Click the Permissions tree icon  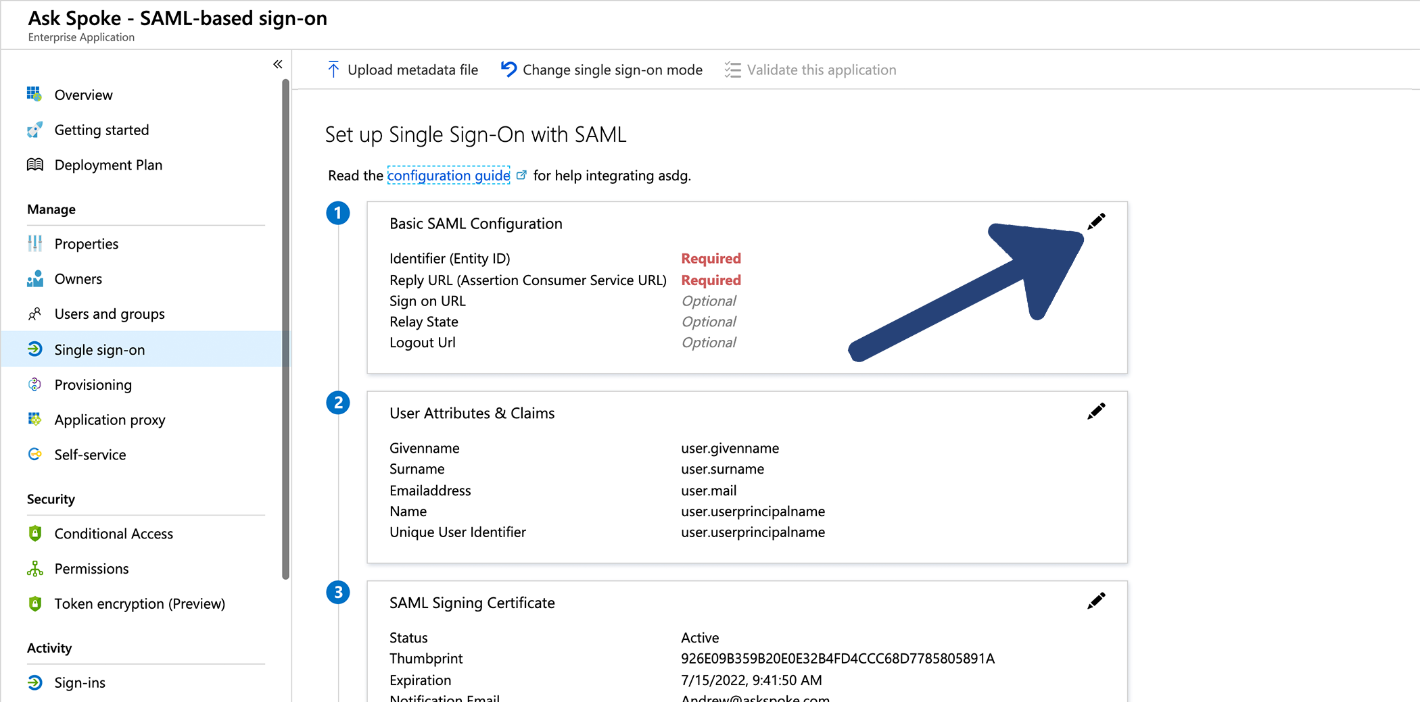(34, 568)
